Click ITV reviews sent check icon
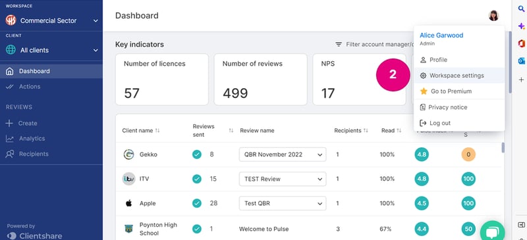This screenshot has height=240, width=527. 197,179
